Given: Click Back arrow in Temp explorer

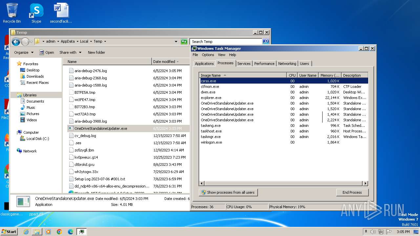Looking at the screenshot, I should click(16, 42).
